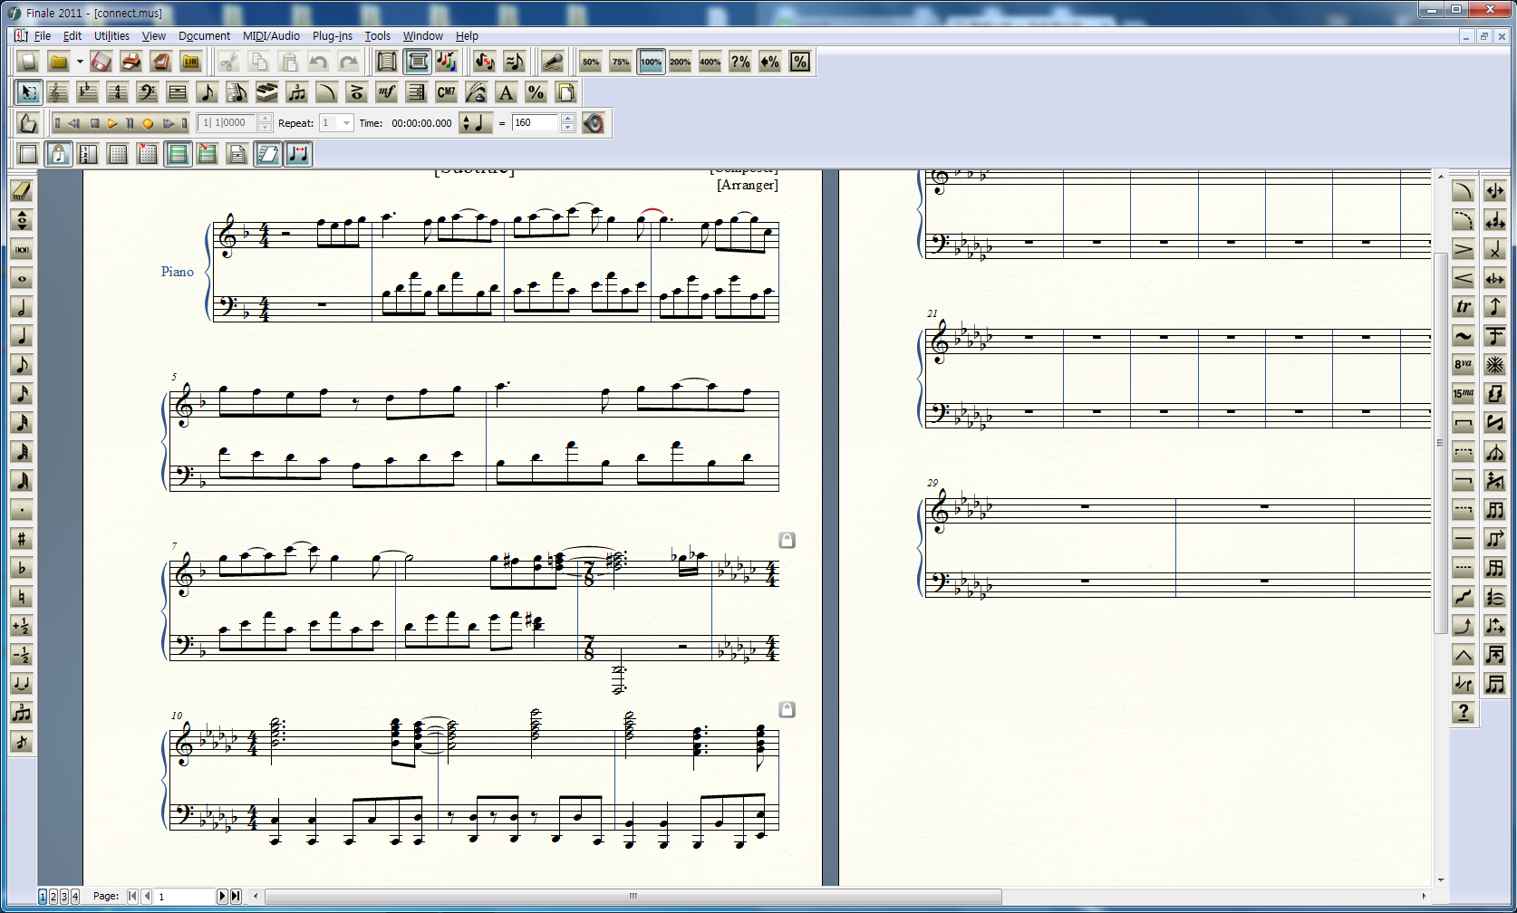This screenshot has width=1517, height=913.
Task: Set zoom to 100%
Action: coord(651,62)
